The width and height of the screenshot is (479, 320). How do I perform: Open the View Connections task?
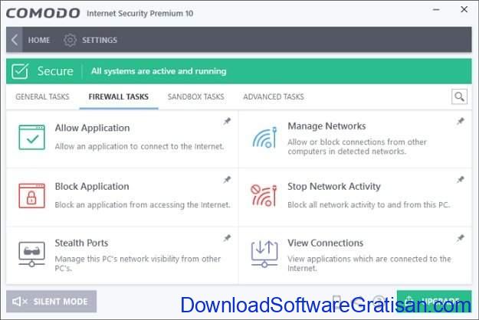326,243
